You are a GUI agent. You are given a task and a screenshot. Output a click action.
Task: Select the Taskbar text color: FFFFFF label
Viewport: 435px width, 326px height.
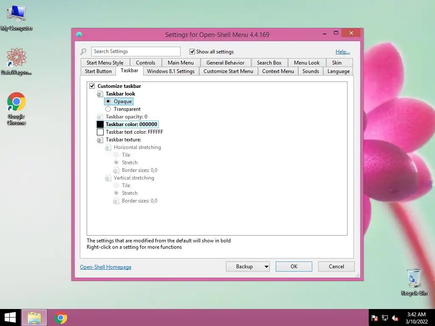134,132
